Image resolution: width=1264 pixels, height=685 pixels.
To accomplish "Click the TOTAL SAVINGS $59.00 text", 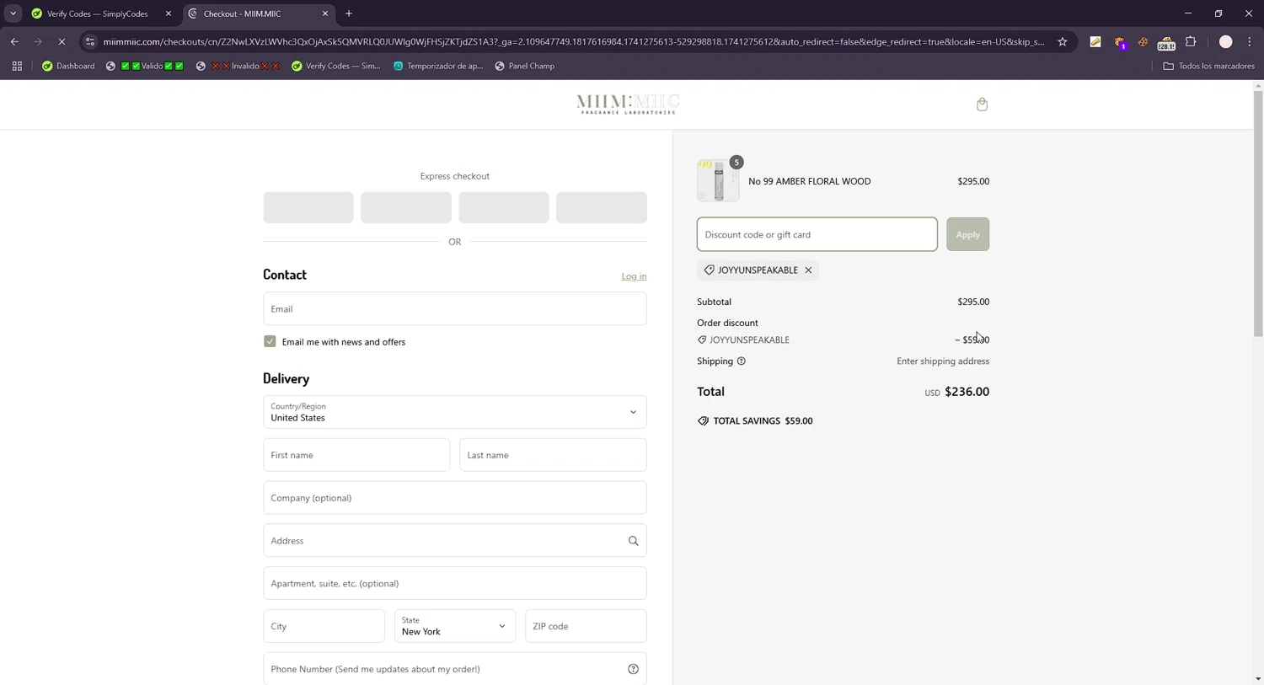I will (763, 421).
